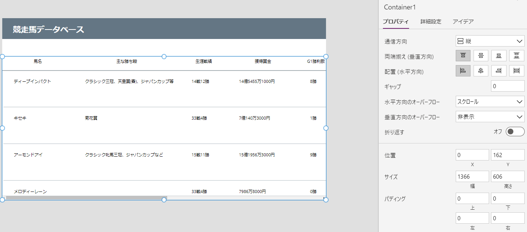Click the Container1 panel title

[x=400, y=7]
